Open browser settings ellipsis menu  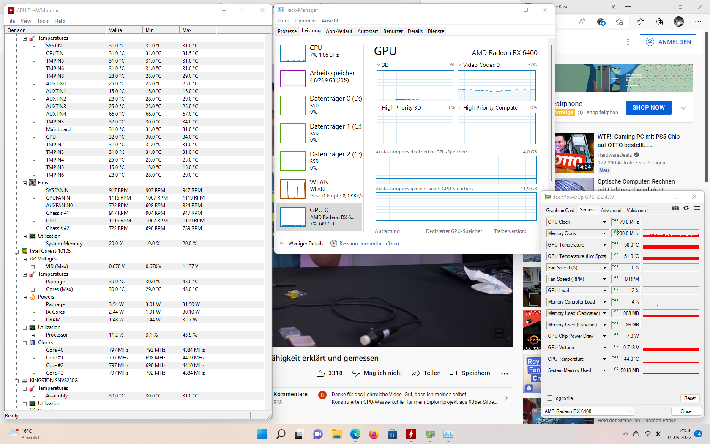[x=698, y=22]
